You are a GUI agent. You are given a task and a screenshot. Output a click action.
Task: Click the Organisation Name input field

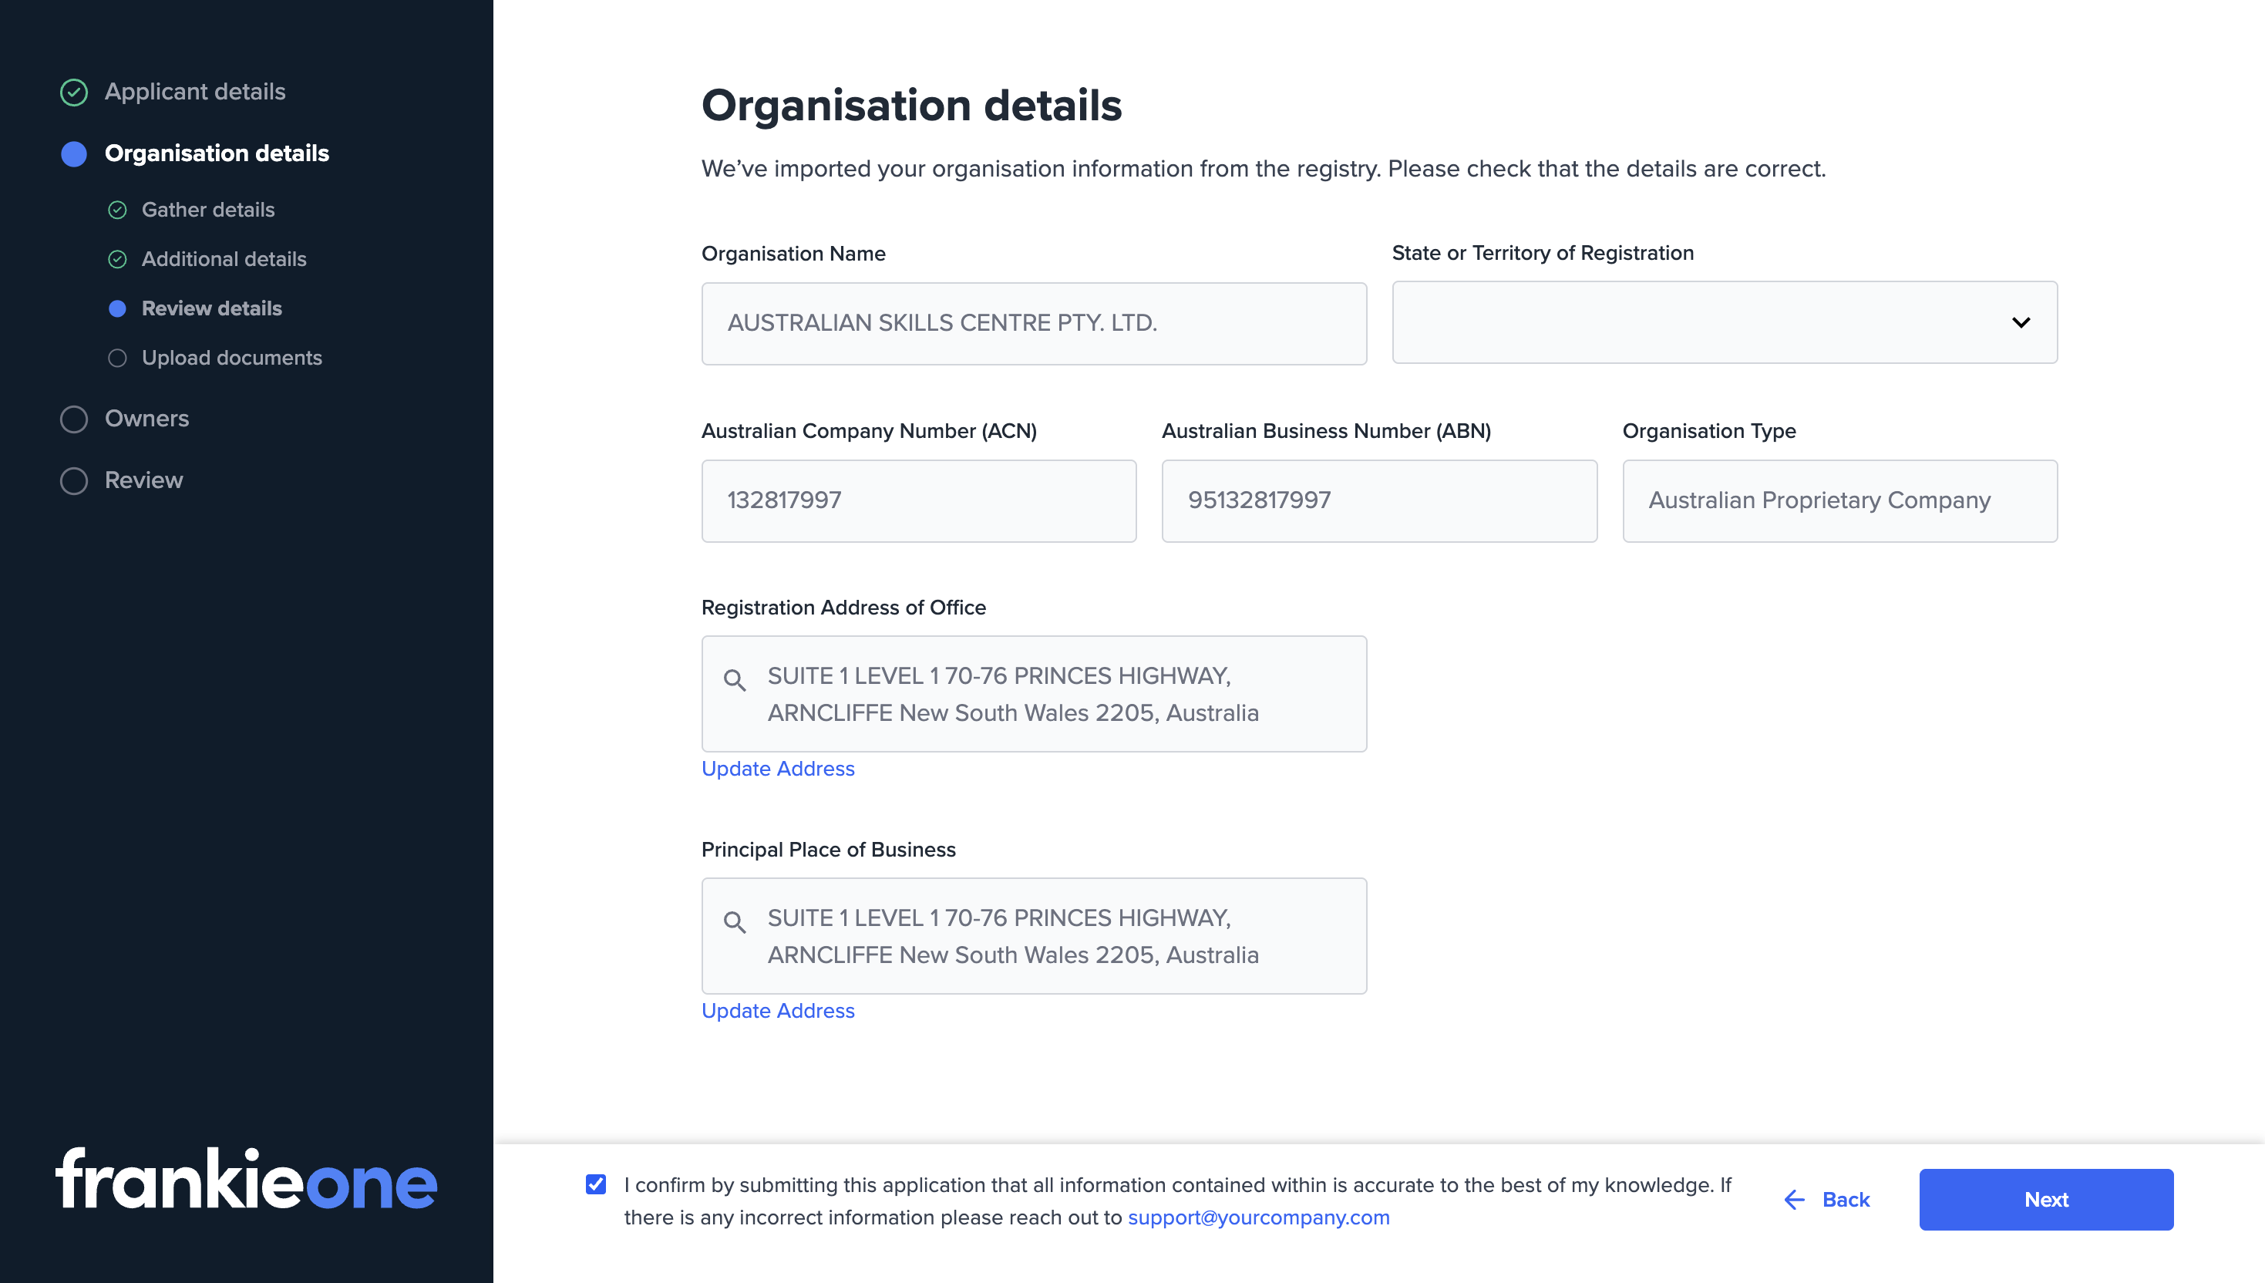[x=1033, y=322]
